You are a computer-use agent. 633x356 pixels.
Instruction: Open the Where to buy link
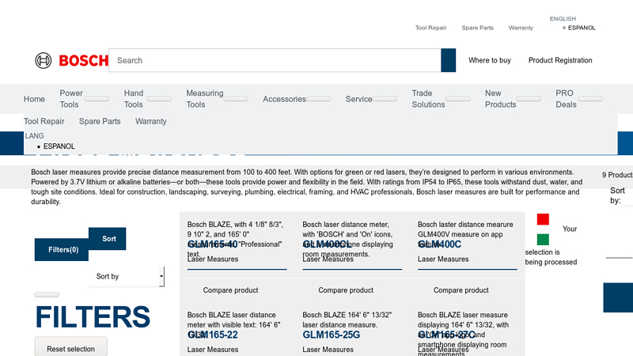coord(489,60)
